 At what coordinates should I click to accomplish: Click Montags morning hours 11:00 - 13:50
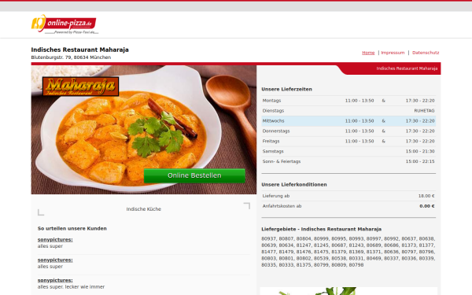pos(360,101)
